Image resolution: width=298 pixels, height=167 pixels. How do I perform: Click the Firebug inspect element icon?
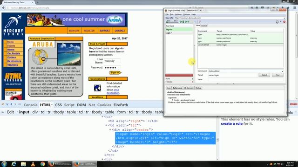(x=7, y=104)
